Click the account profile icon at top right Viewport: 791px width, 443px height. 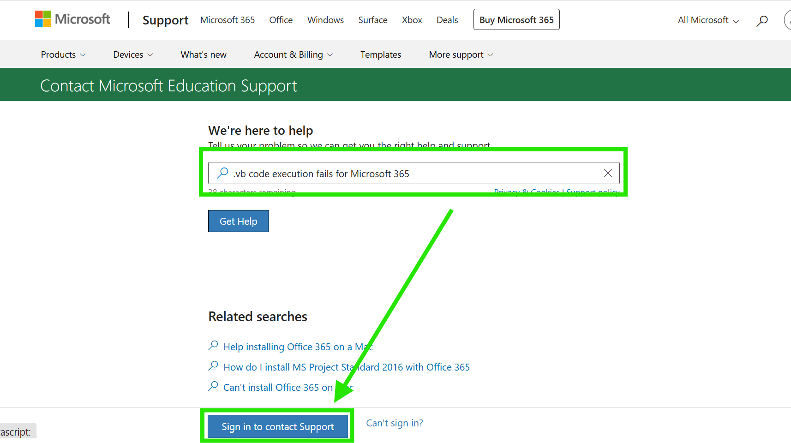(x=787, y=20)
